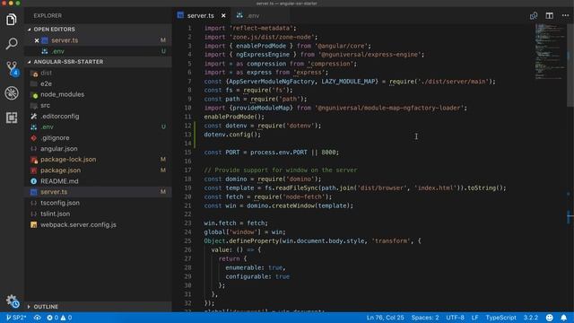Open angular.json in the explorer
Screen dimensions: 574x323
pos(99,149)
